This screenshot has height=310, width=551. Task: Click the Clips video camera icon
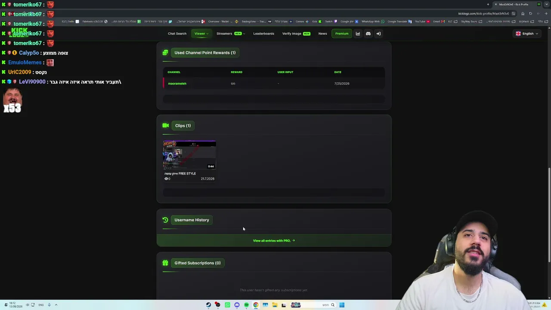166,126
